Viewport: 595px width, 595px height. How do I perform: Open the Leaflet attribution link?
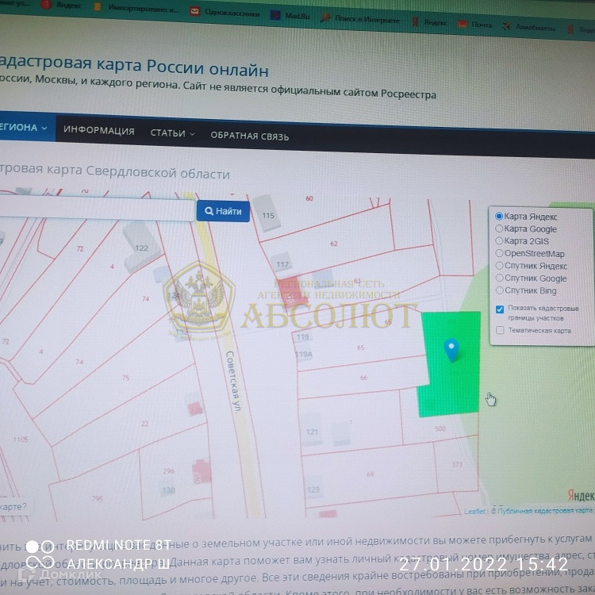474,511
